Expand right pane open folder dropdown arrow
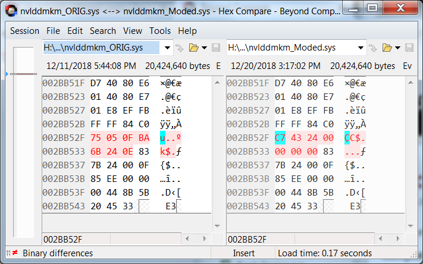Viewport: 423px width, 264px height. click(x=397, y=48)
